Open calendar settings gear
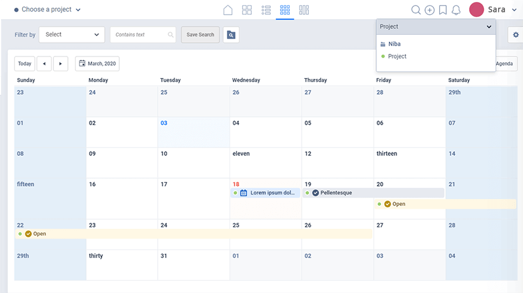Screen dimensions: 523x293 [x=515, y=35]
